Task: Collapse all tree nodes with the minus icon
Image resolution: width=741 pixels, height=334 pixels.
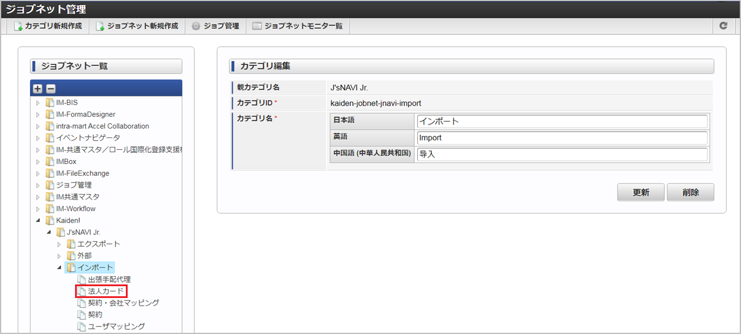Action: [x=51, y=89]
